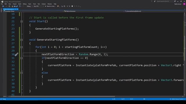Open the Any CPU platform dropdown

39,6
